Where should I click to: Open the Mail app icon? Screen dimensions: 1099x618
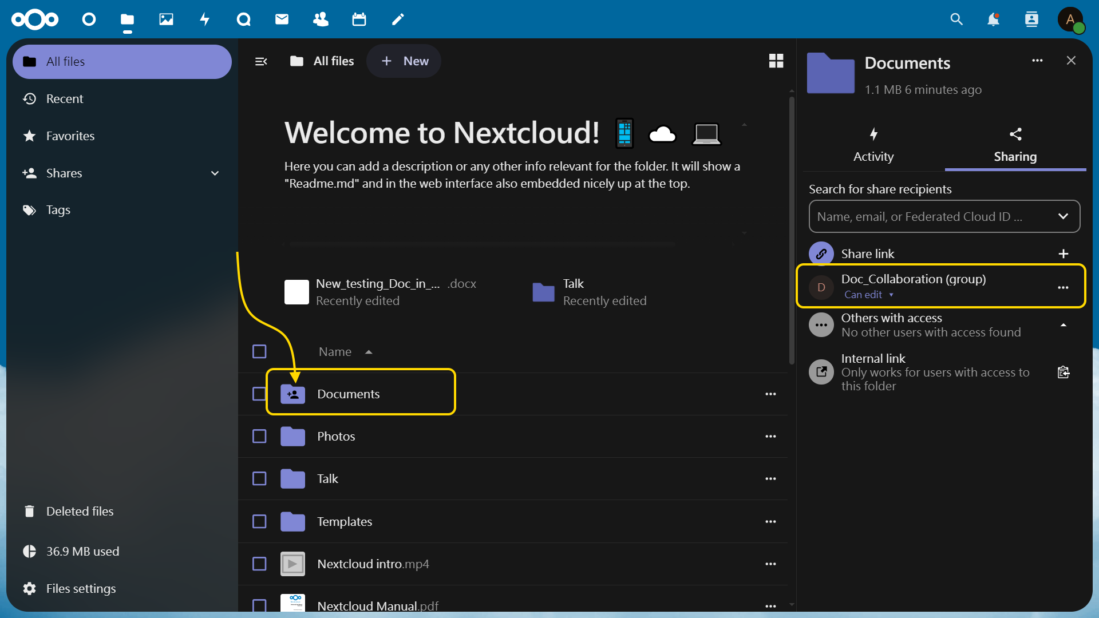(x=282, y=19)
